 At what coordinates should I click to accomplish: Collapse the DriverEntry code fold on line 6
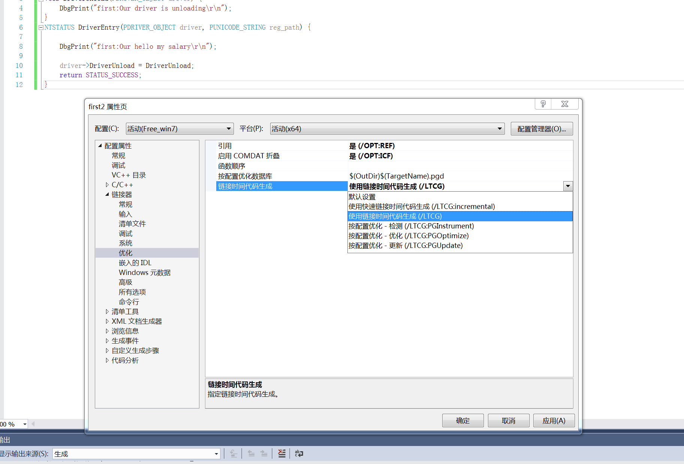[41, 27]
